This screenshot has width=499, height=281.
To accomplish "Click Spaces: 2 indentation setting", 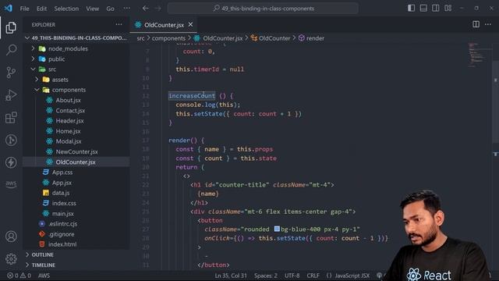I will pyautogui.click(x=266, y=276).
